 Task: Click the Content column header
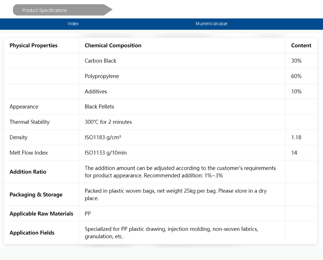click(301, 46)
